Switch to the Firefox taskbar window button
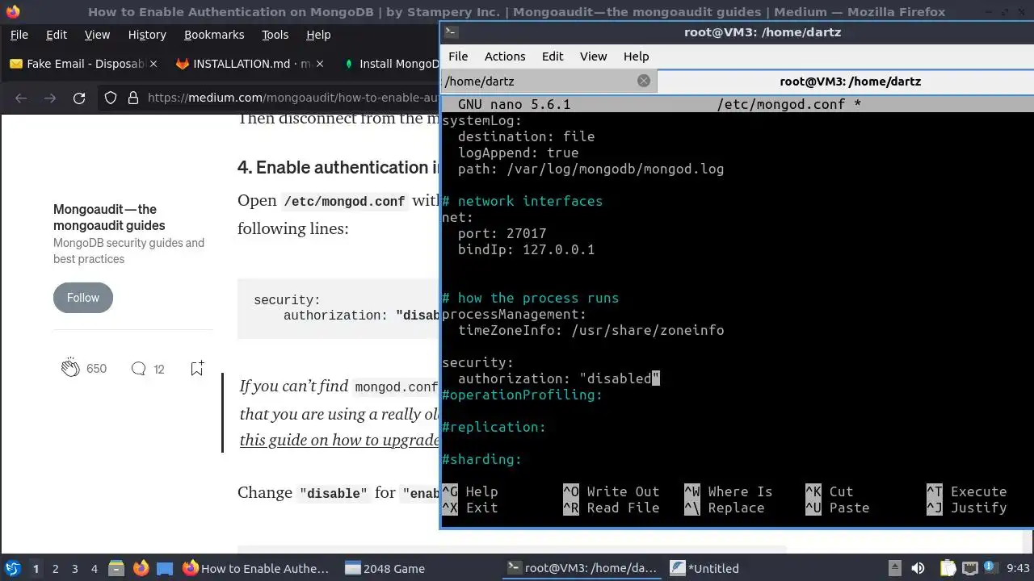This screenshot has width=1034, height=581. click(x=256, y=568)
